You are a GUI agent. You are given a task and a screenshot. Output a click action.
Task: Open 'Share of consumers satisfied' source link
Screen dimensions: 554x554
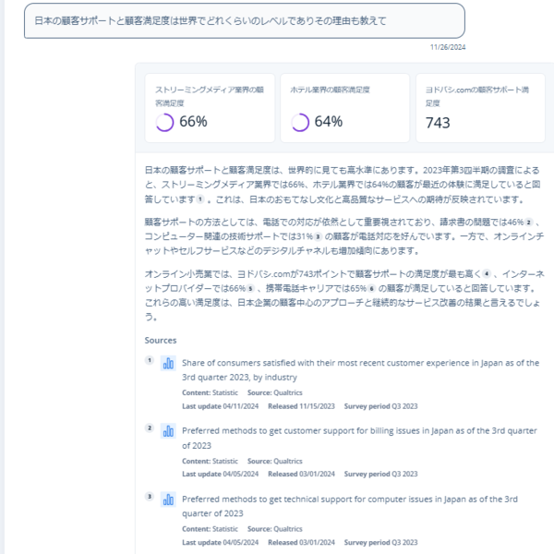tap(360, 370)
